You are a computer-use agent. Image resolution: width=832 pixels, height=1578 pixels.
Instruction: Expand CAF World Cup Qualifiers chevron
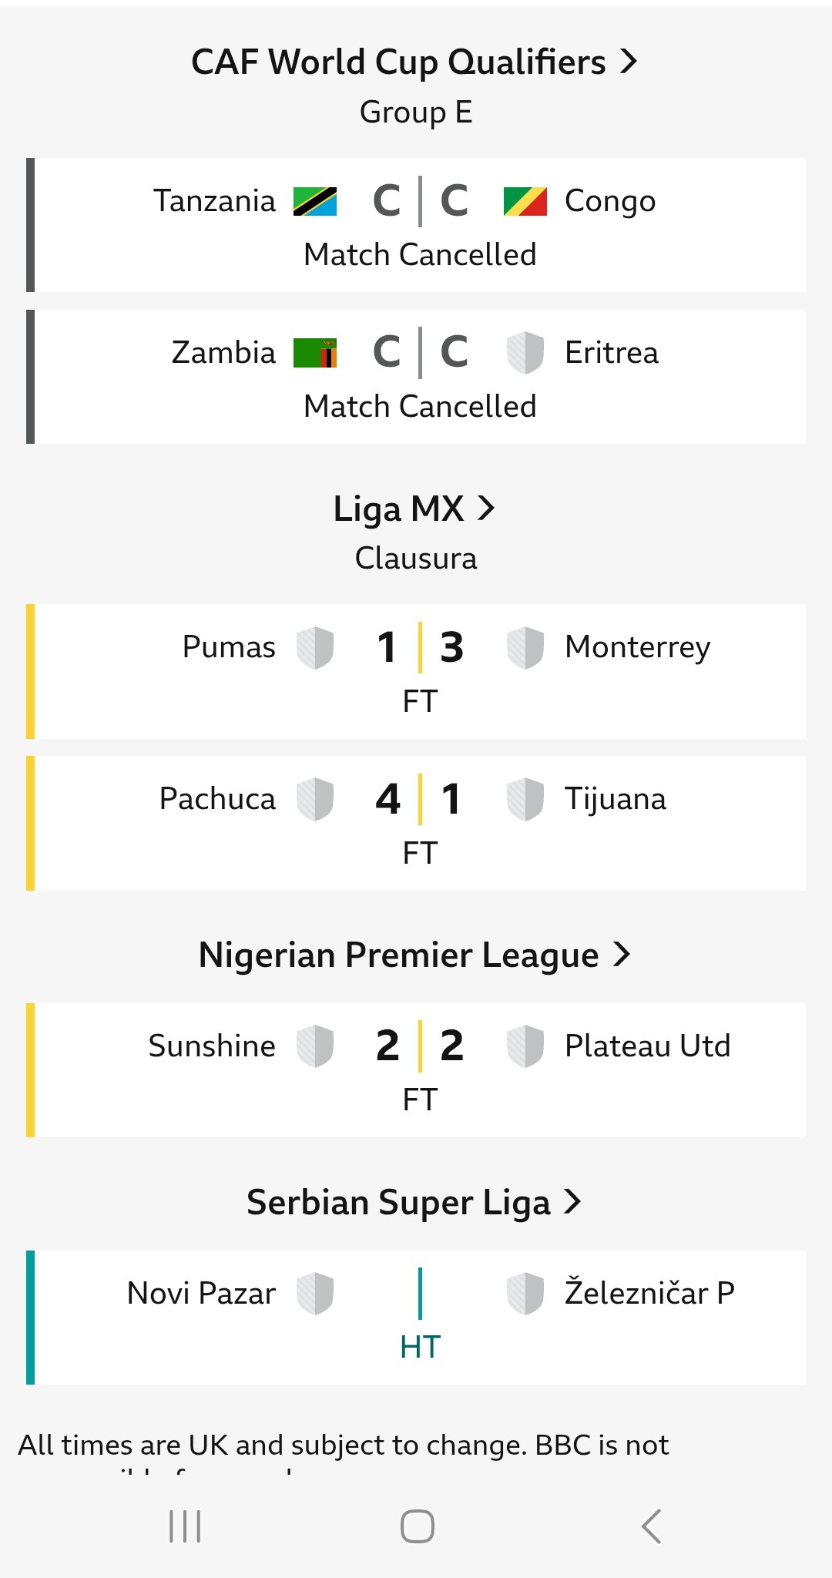pyautogui.click(x=629, y=62)
